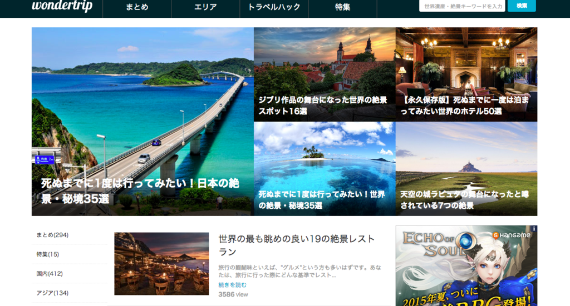Image resolution: width=570 pixels, height=306 pixels.
Task: Open the エリア navigation tab
Action: [x=205, y=7]
